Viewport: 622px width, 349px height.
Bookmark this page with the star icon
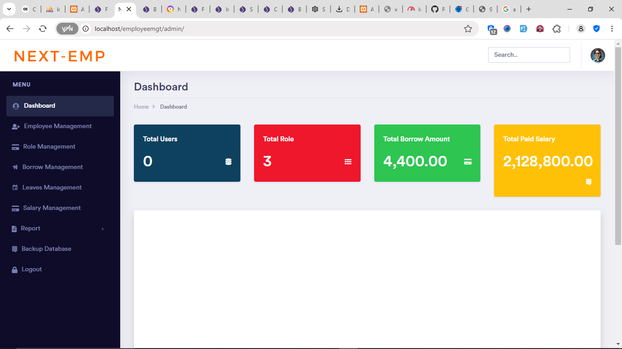click(x=468, y=29)
